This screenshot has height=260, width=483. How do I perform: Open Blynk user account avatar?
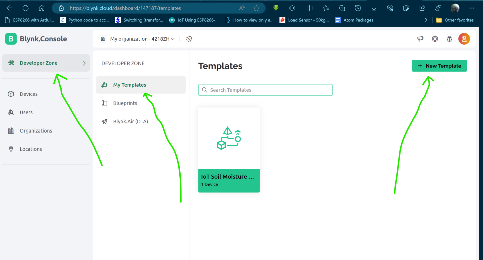(464, 39)
